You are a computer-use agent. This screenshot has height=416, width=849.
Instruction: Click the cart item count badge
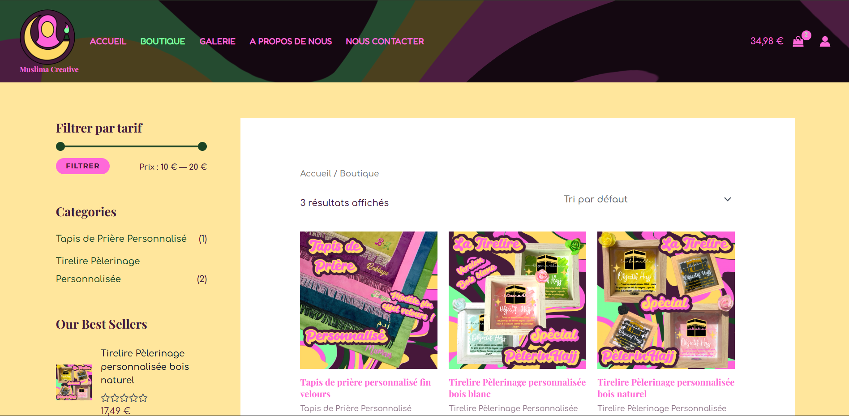click(x=806, y=34)
